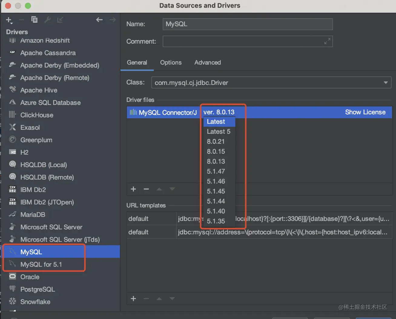Image resolution: width=396 pixels, height=319 pixels.
Task: Click the Apache Cassandra eye icon
Action: [12, 52]
